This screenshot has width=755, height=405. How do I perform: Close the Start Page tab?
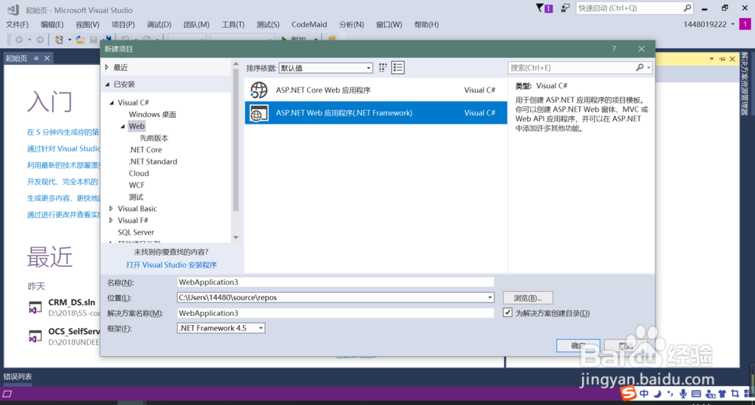(47, 58)
